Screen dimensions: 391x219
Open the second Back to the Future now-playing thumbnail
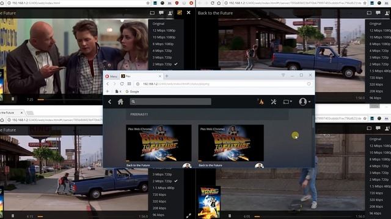(231, 143)
